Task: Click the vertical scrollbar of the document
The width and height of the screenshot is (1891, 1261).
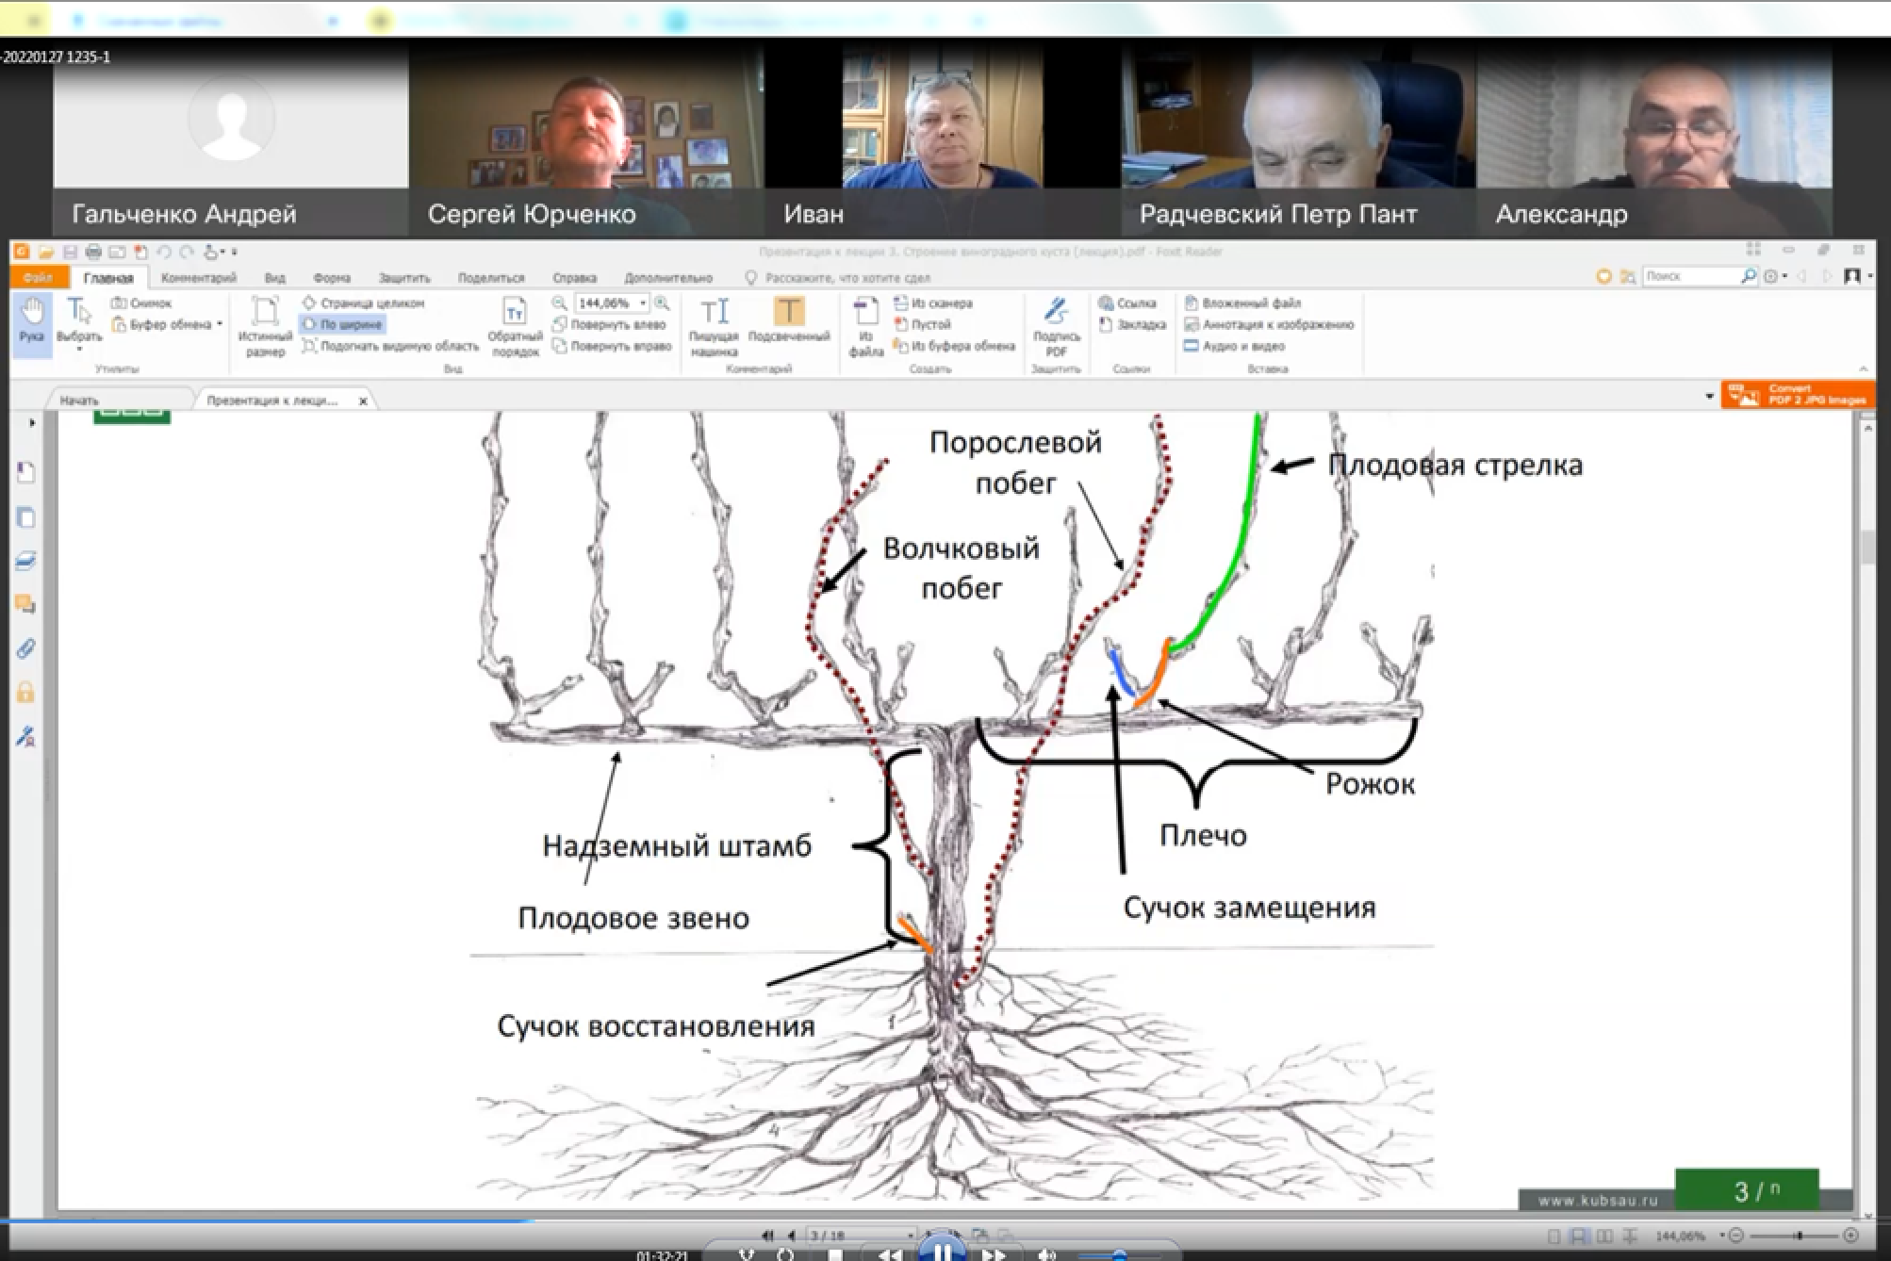Action: (1867, 818)
